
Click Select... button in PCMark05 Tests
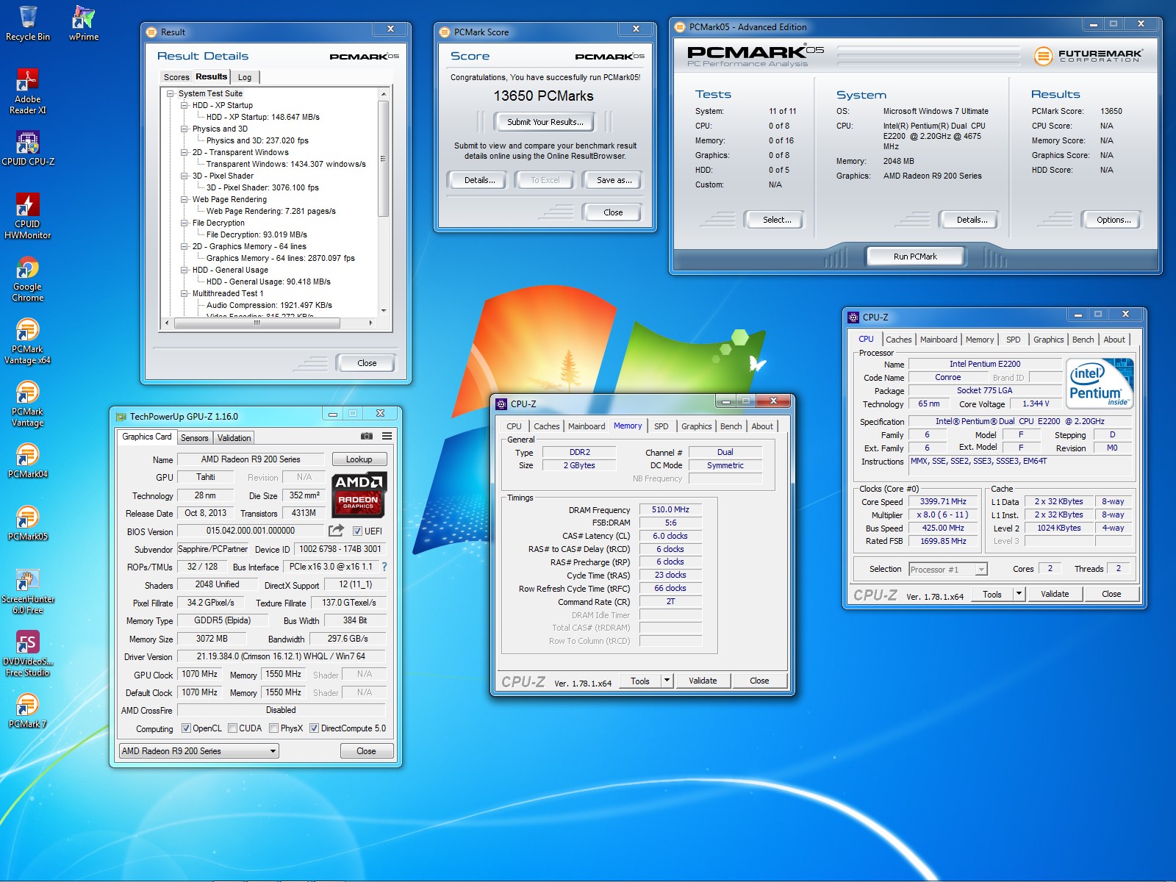tap(776, 220)
